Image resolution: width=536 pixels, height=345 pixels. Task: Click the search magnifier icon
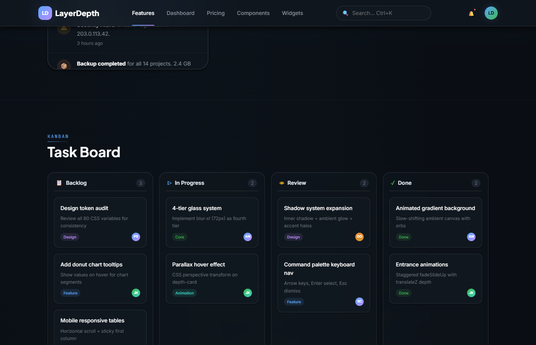click(x=345, y=13)
